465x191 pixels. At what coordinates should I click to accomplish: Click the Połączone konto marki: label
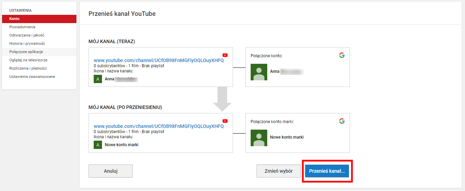point(272,121)
